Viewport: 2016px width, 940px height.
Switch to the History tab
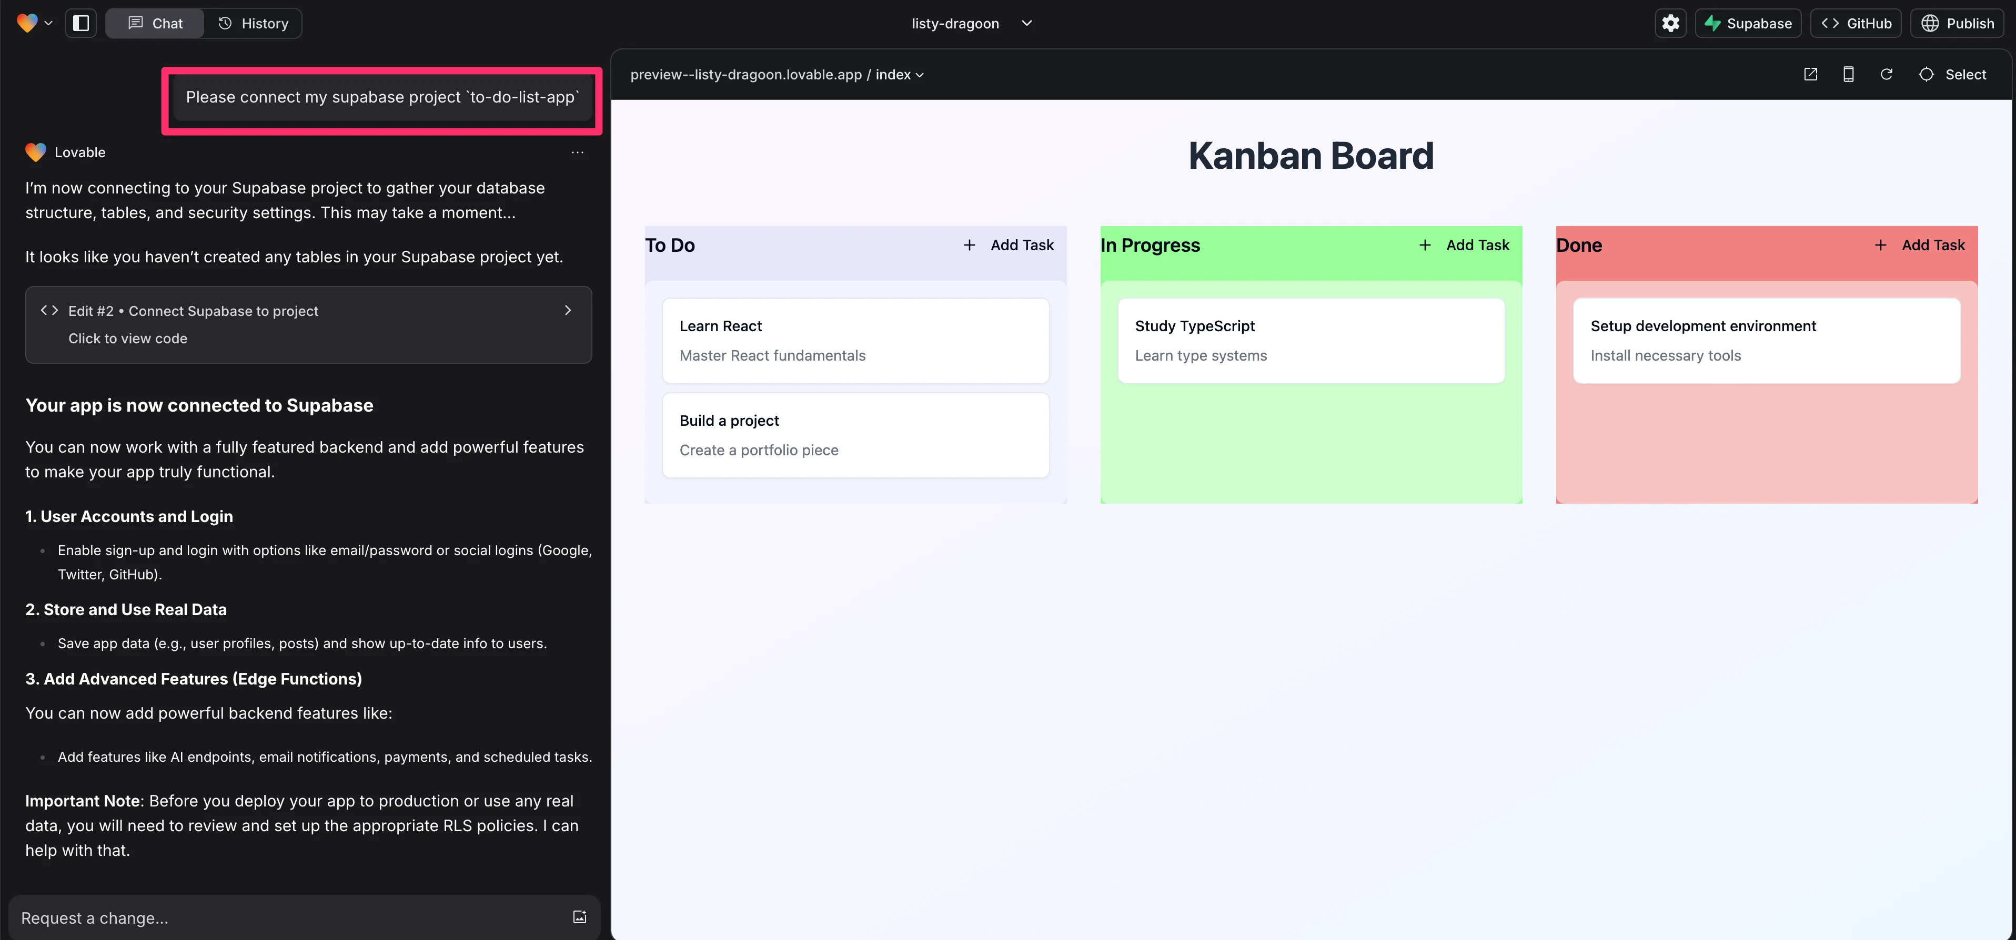click(253, 24)
